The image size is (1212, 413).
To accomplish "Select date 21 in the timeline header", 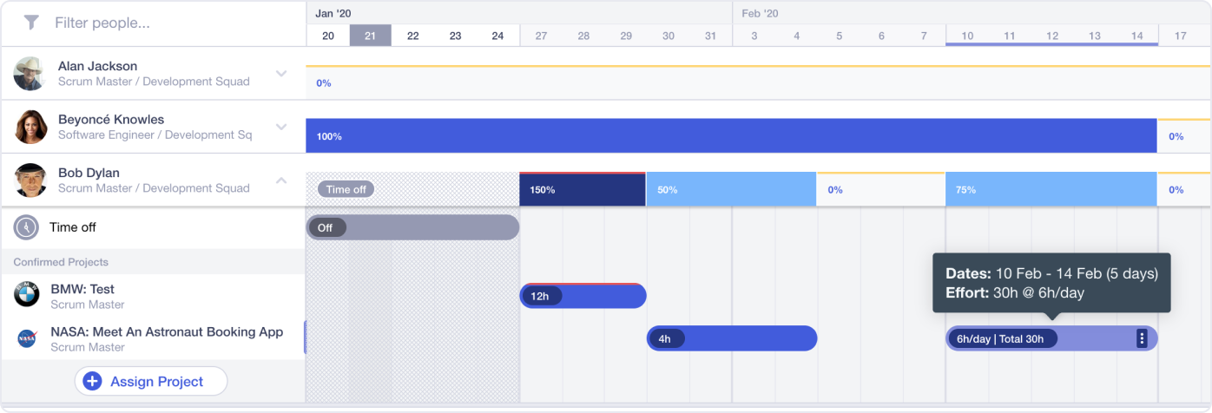I will click(x=370, y=36).
